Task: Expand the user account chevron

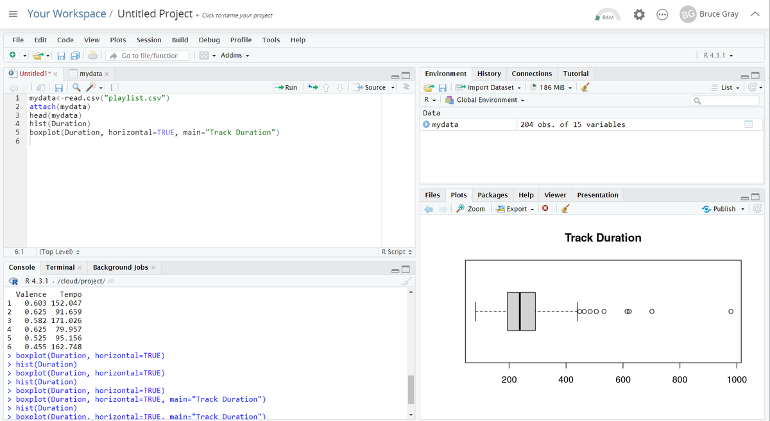Action: pyautogui.click(x=755, y=14)
